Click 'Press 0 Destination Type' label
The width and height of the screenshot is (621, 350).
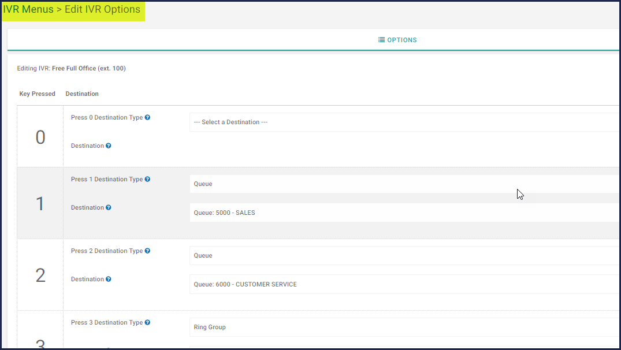(107, 118)
